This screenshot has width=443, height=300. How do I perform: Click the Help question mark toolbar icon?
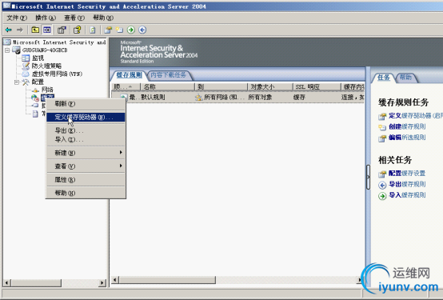[77, 30]
